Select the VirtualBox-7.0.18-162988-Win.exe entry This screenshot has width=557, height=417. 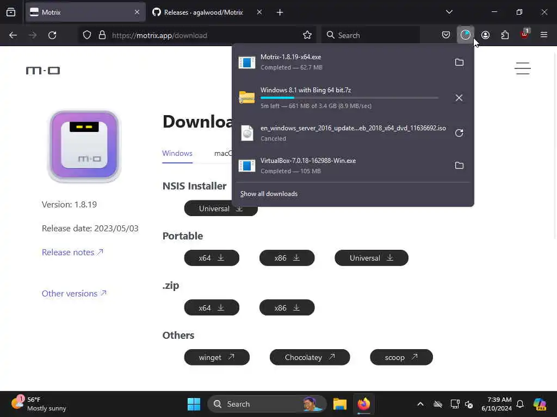341,166
